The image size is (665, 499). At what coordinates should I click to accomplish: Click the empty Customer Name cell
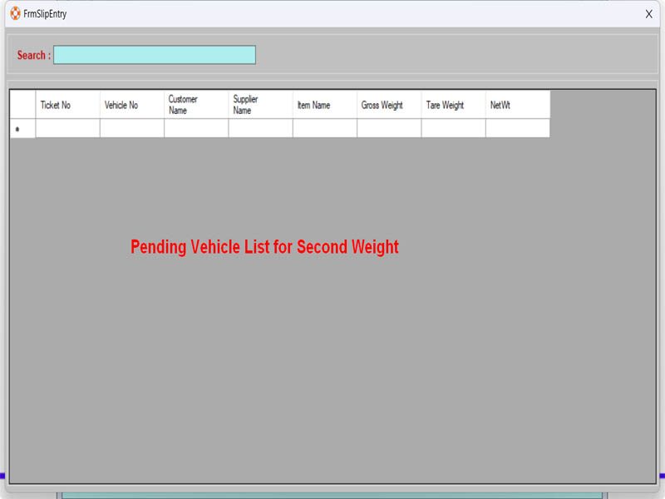pos(196,129)
